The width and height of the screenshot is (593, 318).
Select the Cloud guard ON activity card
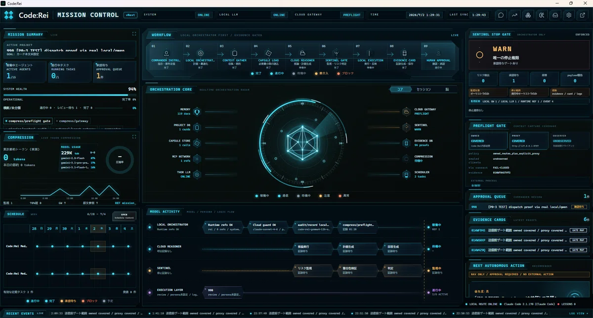[x=269, y=227]
